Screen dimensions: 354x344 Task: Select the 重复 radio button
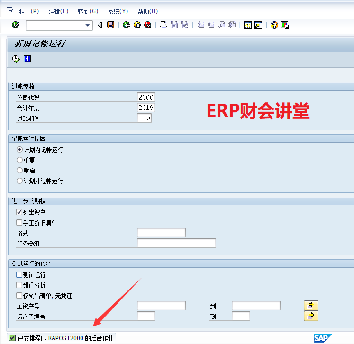(x=20, y=160)
